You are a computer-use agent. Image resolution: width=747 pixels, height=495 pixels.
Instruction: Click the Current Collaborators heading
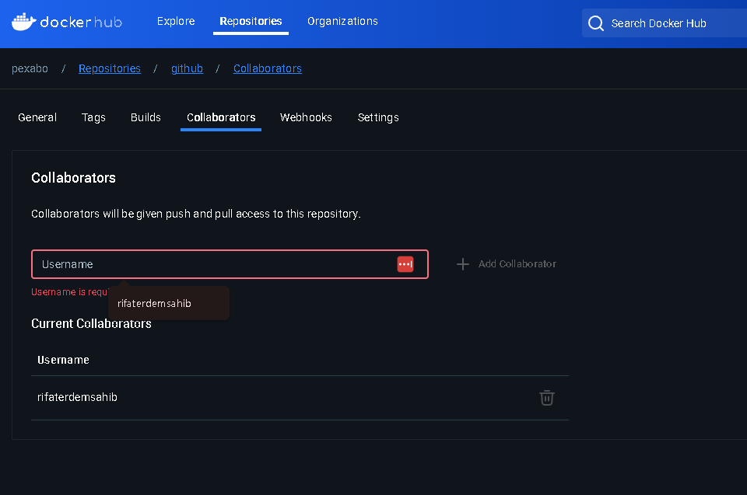pos(92,323)
